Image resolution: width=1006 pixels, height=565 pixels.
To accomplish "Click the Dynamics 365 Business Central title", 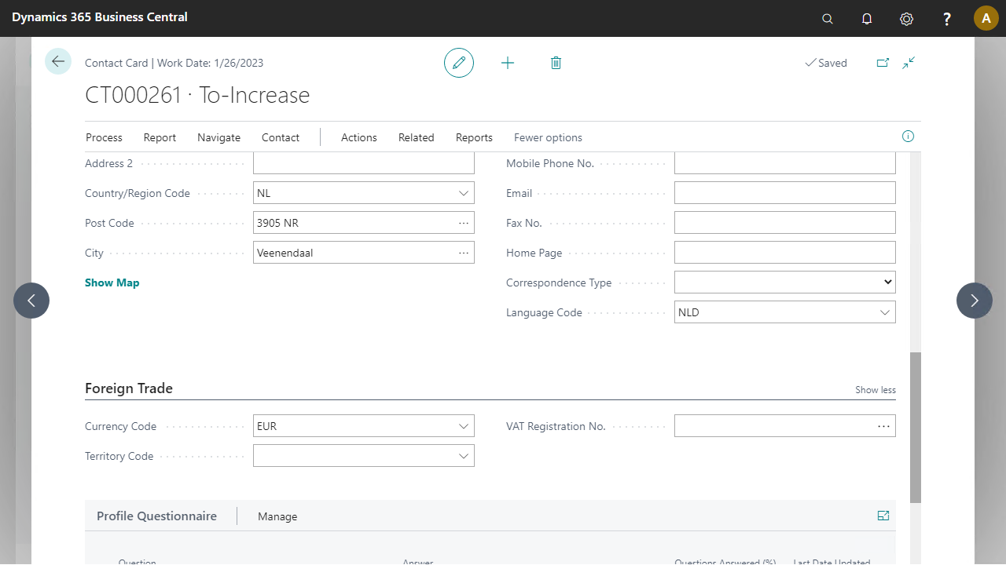I will (100, 16).
